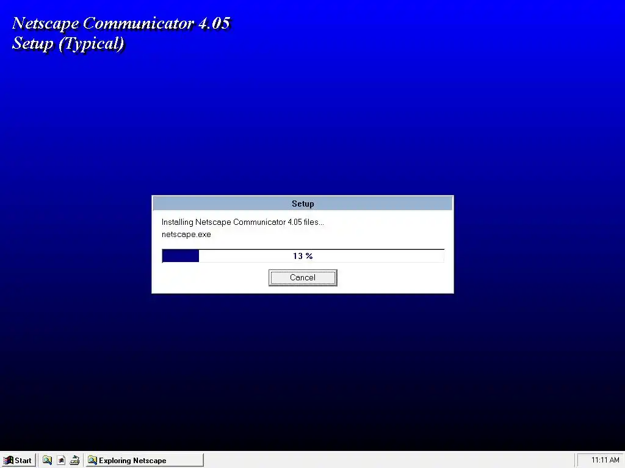Click the 13 % installation progress bar
The height and width of the screenshot is (468, 625).
coord(303,256)
